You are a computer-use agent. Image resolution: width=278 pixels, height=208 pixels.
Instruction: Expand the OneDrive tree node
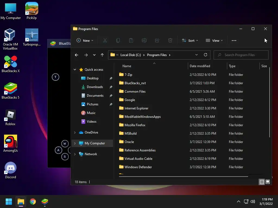coord(75,132)
